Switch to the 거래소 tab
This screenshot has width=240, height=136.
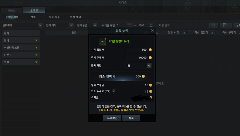[x=11, y=10]
